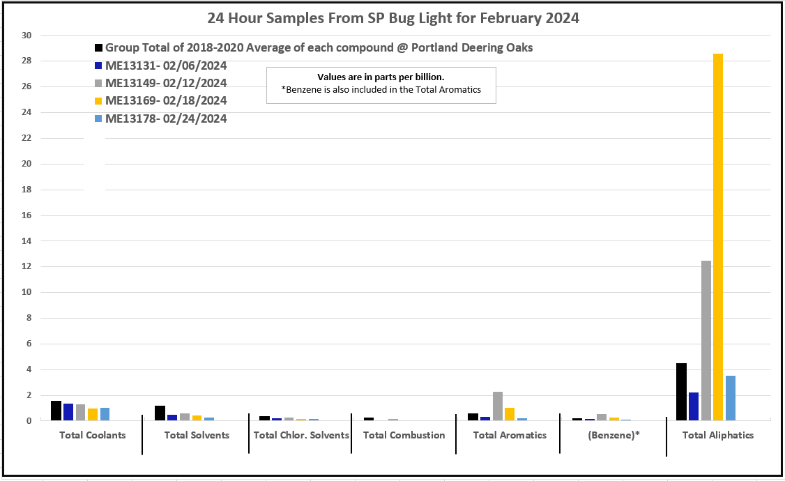Click the chart title text
The height and width of the screenshot is (481, 785).
pos(393,19)
